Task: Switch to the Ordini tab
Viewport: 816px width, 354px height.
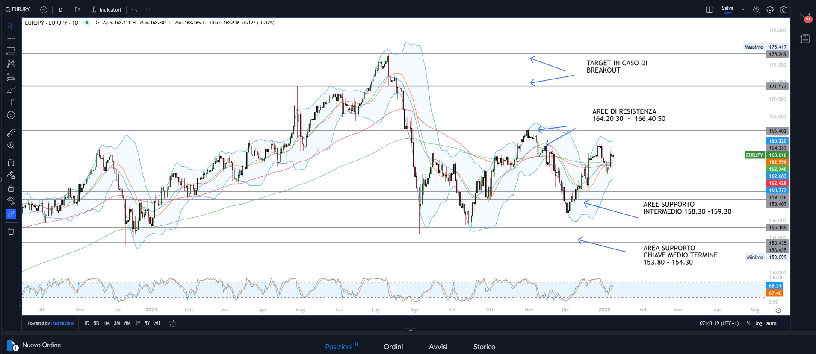Action: pyautogui.click(x=393, y=347)
